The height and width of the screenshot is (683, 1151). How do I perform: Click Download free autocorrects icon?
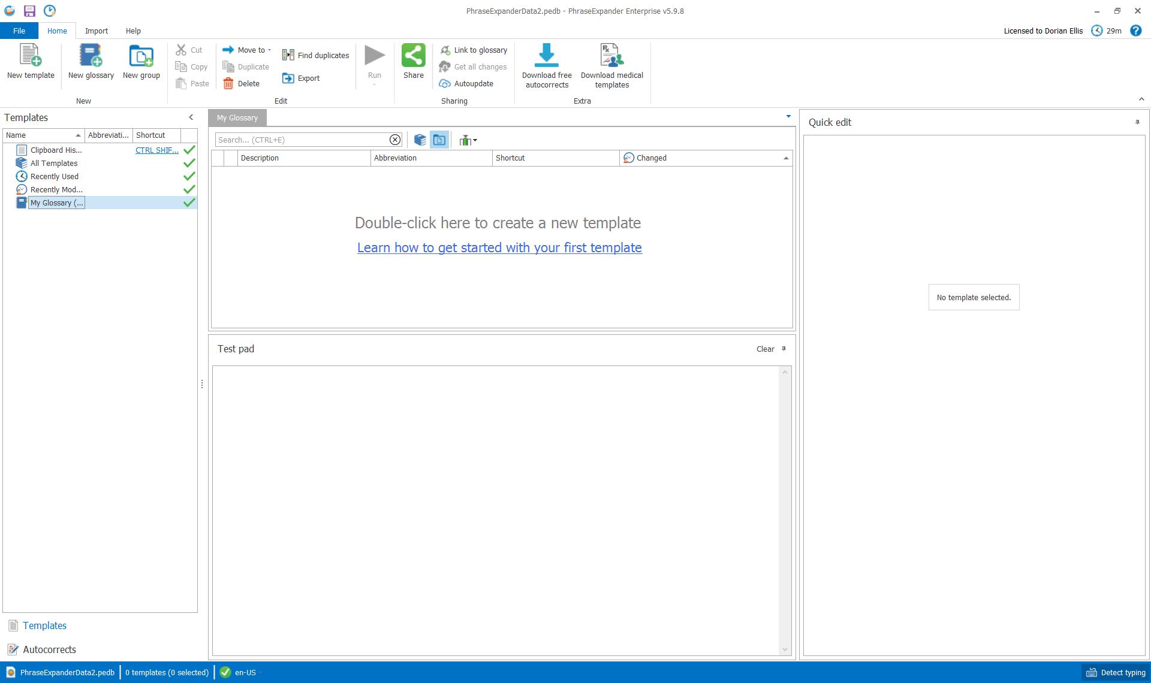tap(546, 56)
